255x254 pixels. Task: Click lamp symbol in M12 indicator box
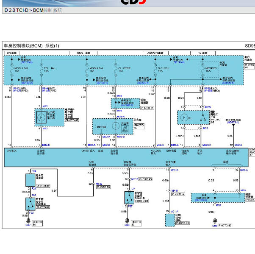click(42, 117)
